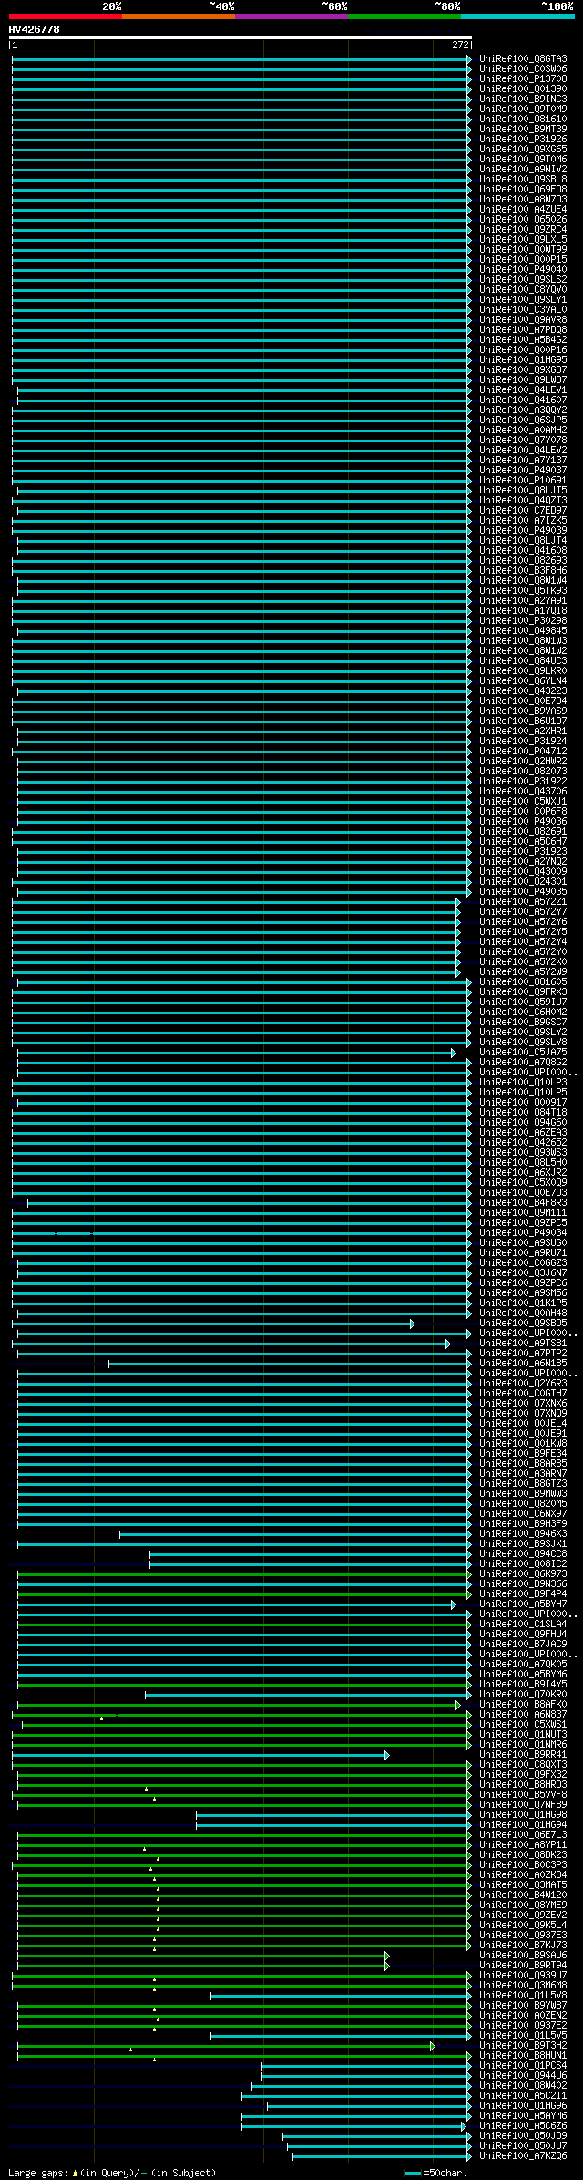Select hit label UniRef100_B3F8H6
Screen dimensions: 583x2180
523,571
